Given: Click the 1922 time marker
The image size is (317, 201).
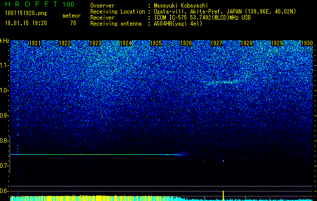Looking at the screenshot, I should [65, 43].
